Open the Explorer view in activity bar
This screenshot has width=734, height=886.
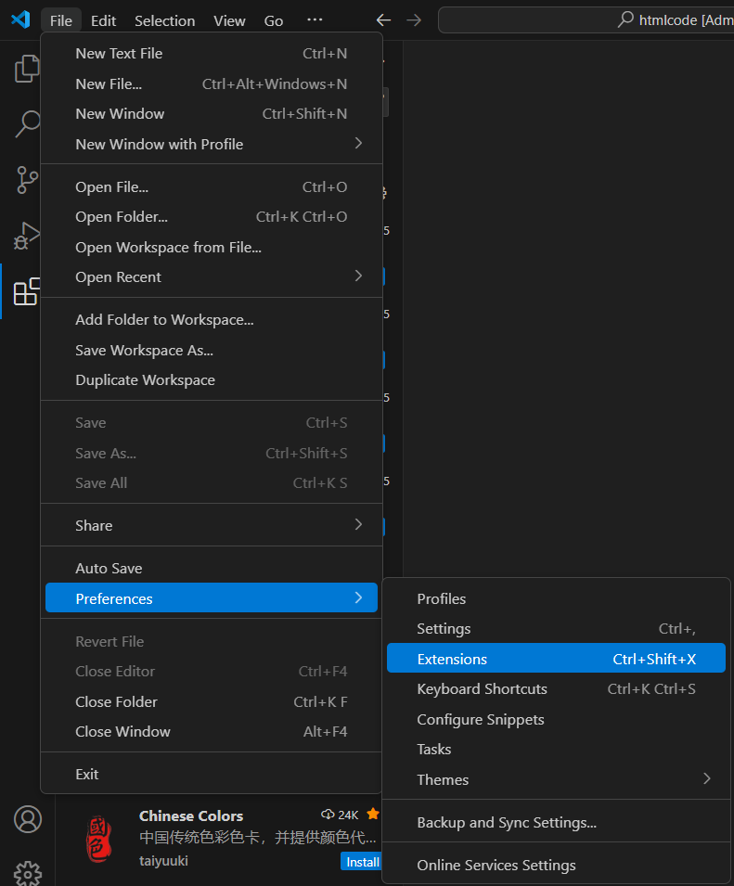tap(27, 69)
